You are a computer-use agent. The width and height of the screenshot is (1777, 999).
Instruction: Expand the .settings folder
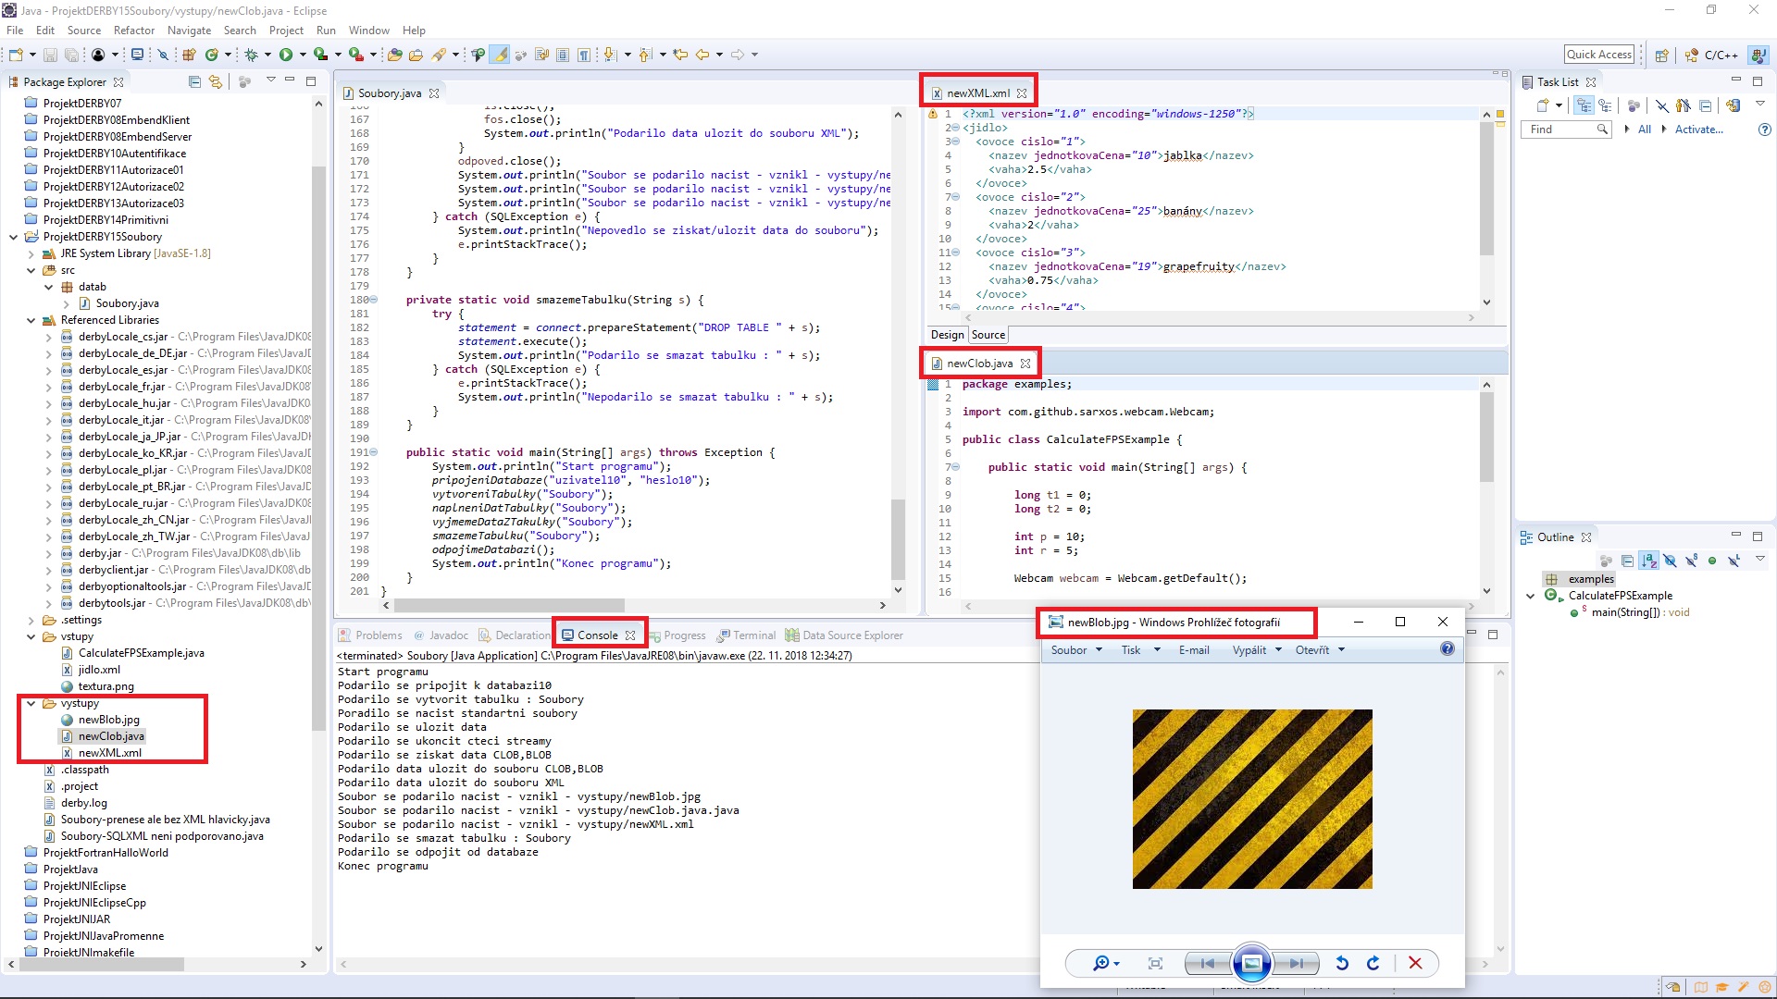click(x=31, y=620)
